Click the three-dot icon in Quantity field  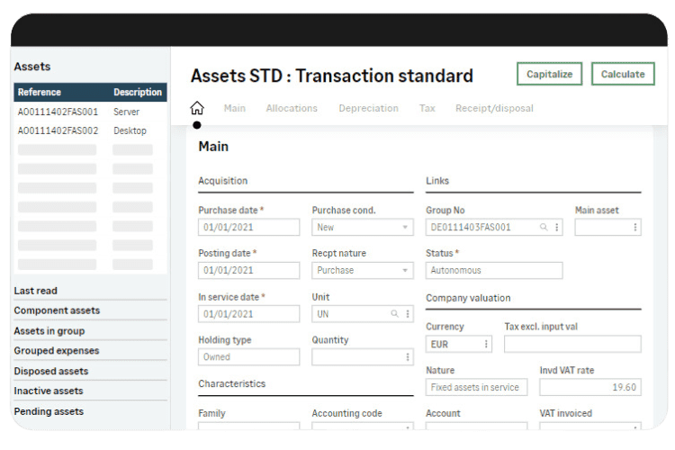[x=407, y=357]
